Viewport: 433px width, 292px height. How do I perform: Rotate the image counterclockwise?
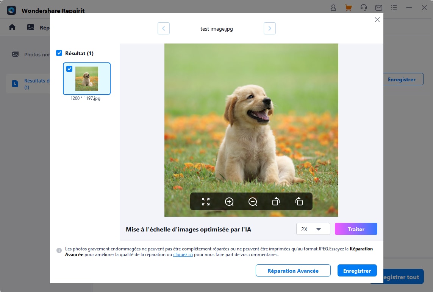point(276,202)
